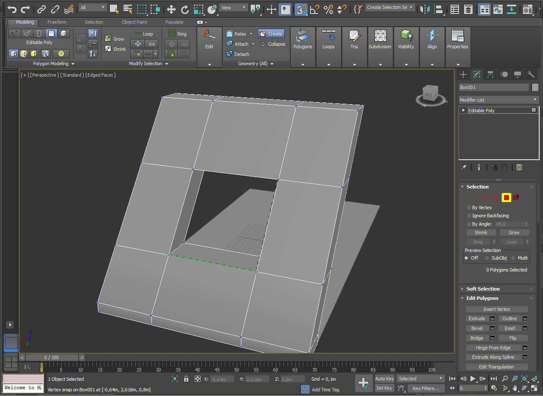The image size is (543, 396).
Task: Toggle the Percent Snap icon
Action: pos(328,9)
